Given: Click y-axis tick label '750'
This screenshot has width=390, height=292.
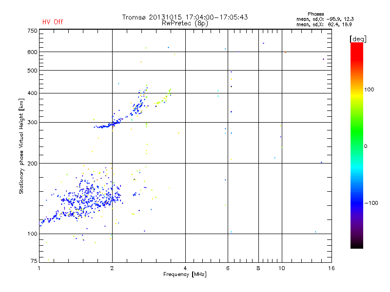Looking at the screenshot, I should (32, 31).
